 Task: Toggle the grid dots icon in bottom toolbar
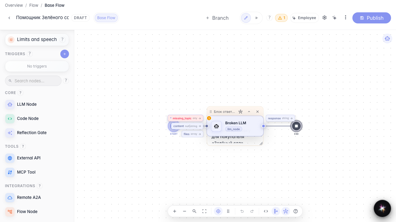(228, 211)
